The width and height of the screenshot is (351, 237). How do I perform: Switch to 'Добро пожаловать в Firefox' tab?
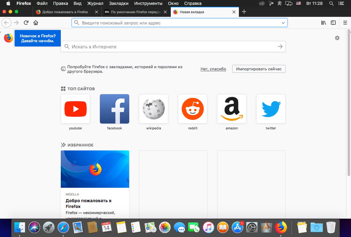[x=65, y=12]
